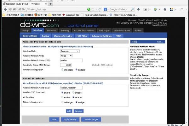Open the Administration tab
Screen dimensions: 189x126
[122, 31]
